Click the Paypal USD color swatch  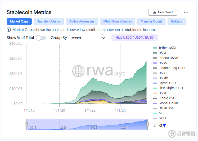pos(155,83)
